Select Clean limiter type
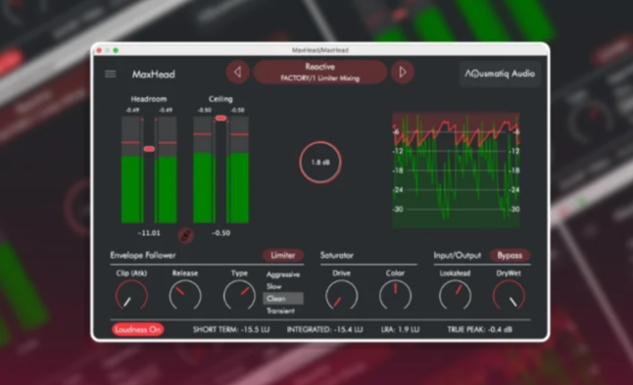 (283, 299)
